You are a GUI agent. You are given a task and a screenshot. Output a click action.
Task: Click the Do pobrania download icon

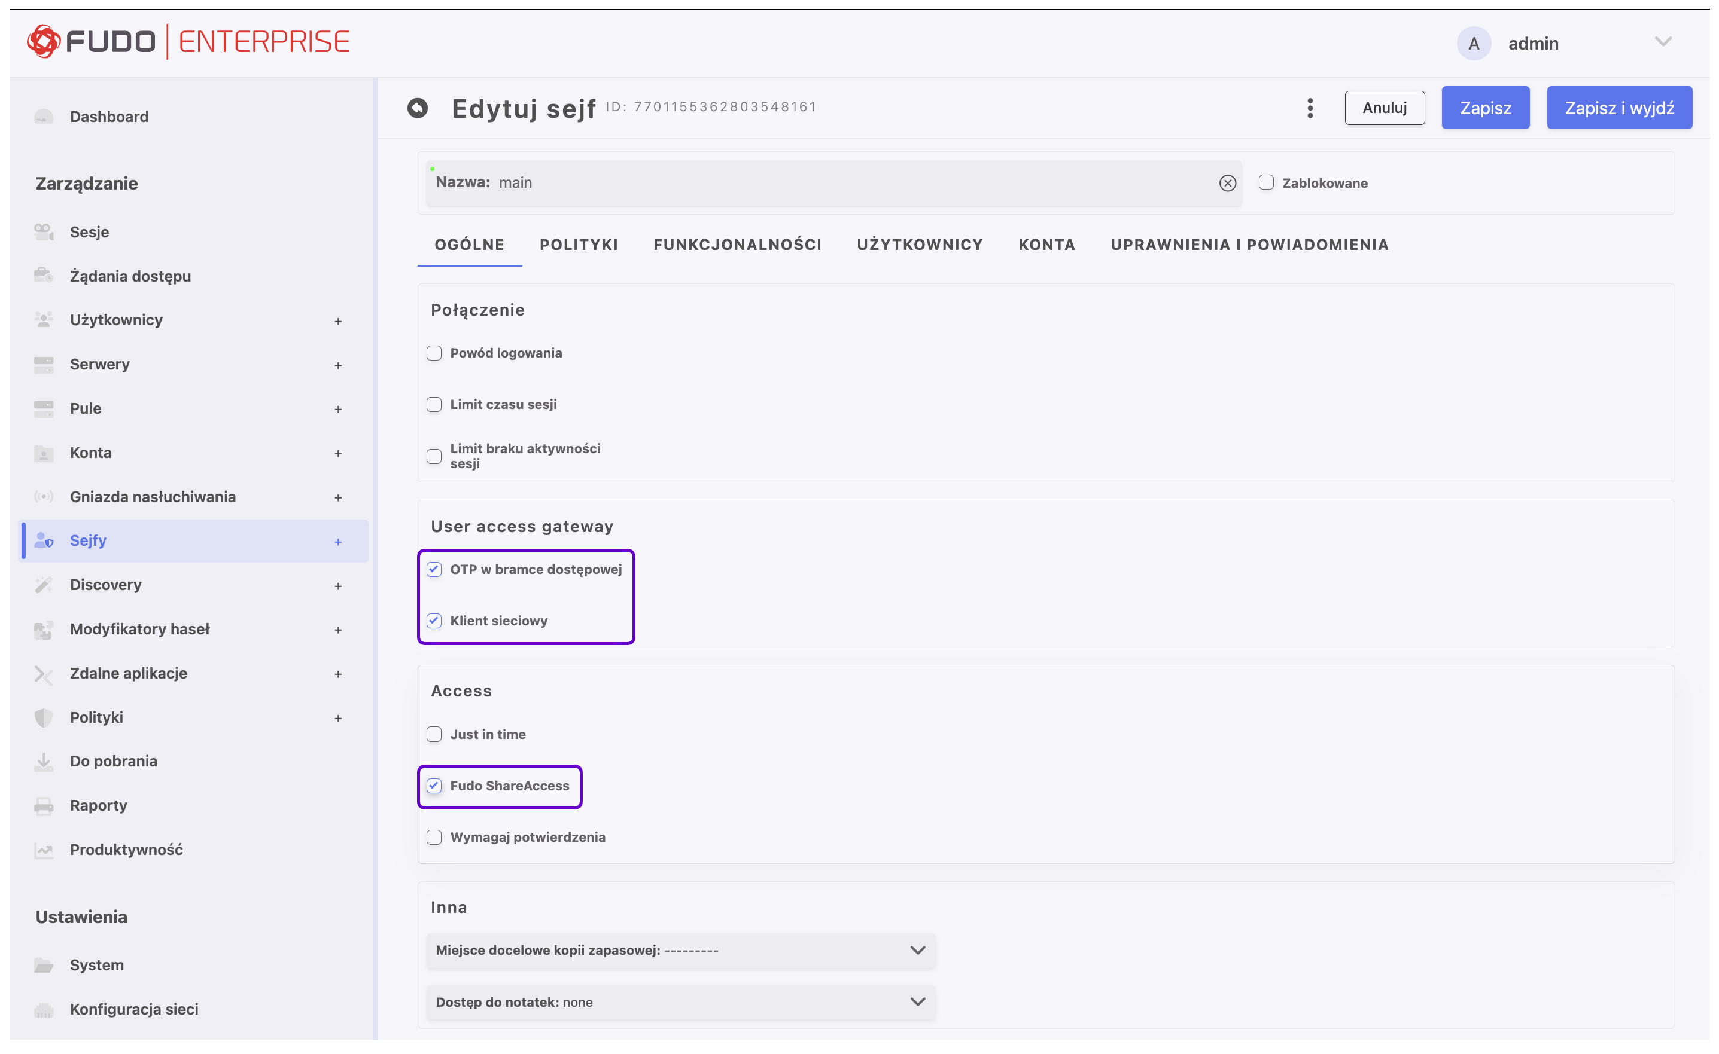coord(44,761)
